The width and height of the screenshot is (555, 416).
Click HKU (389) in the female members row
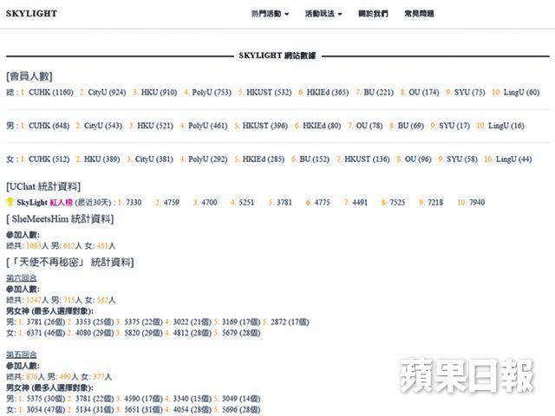pos(102,159)
